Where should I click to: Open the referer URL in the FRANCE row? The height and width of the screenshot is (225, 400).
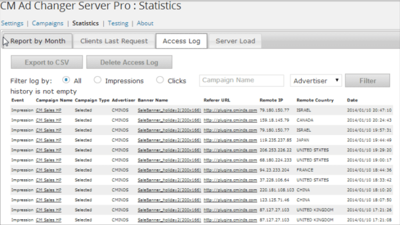point(230,170)
